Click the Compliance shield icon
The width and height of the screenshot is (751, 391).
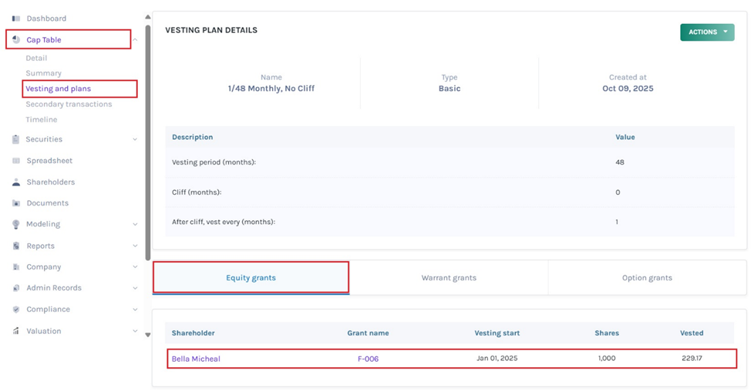(16, 309)
